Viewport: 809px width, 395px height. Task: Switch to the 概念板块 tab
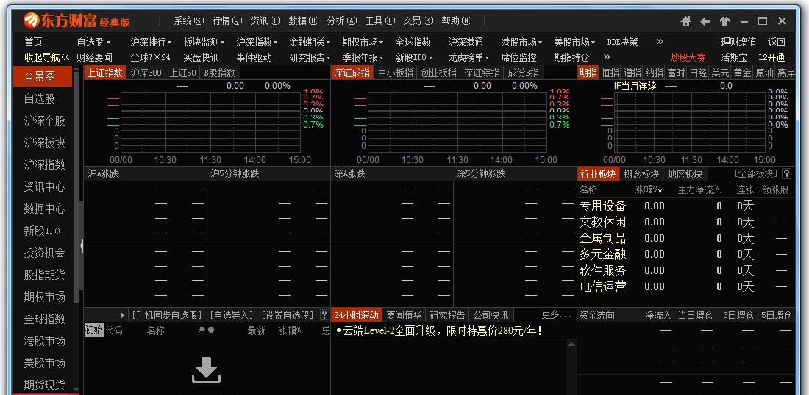[641, 174]
